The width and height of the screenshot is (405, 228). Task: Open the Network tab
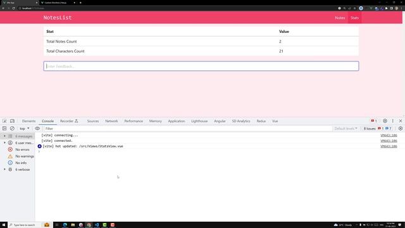111,121
